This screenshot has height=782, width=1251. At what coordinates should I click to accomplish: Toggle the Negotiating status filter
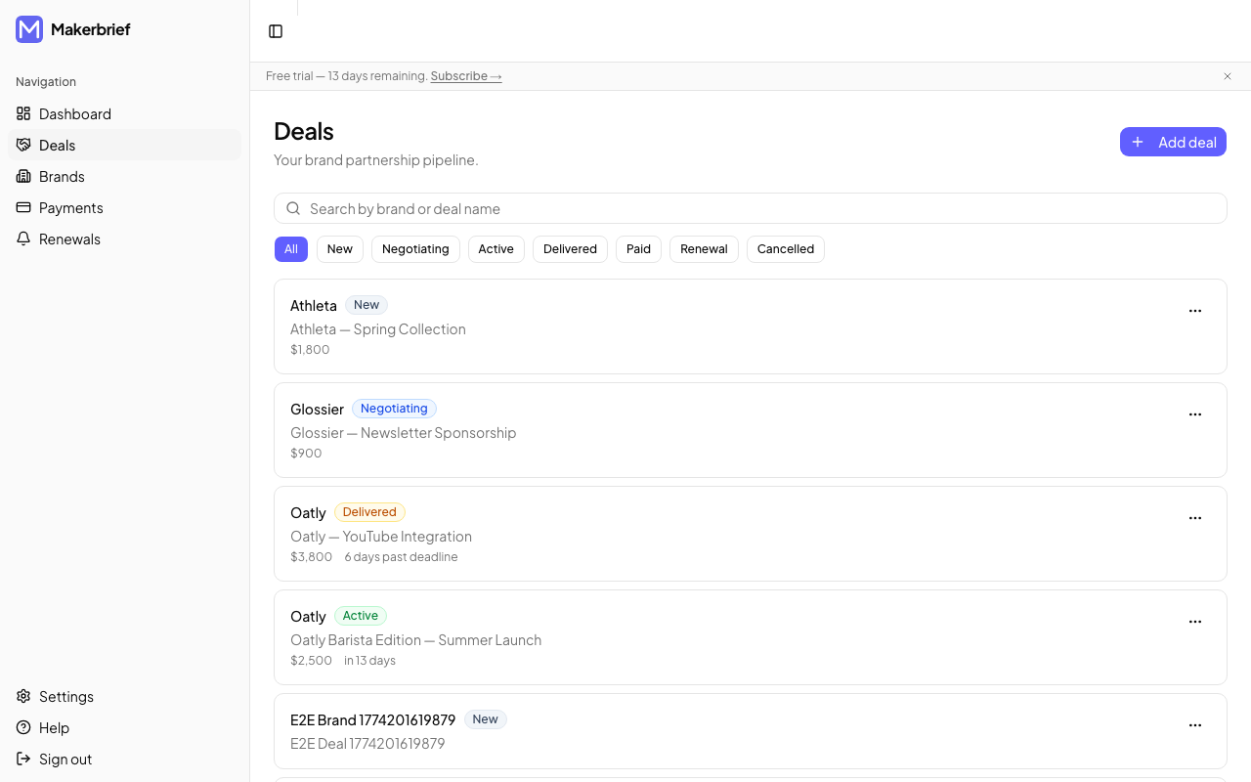[x=415, y=249]
